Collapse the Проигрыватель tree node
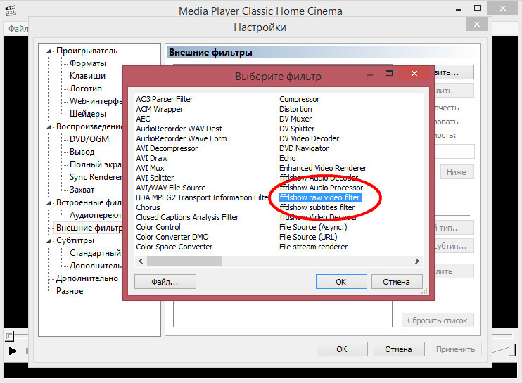The width and height of the screenshot is (522, 383). (49, 51)
